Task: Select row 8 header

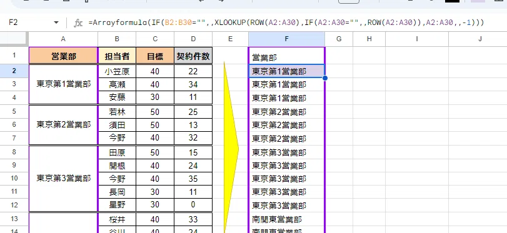Action: 14,152
